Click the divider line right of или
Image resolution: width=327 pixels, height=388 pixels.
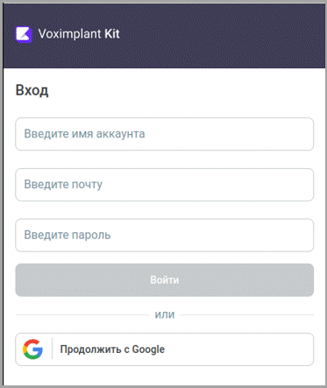coord(247,315)
